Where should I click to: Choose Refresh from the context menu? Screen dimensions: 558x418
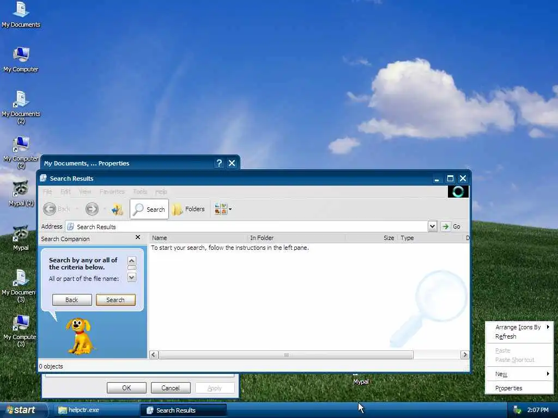519,336
